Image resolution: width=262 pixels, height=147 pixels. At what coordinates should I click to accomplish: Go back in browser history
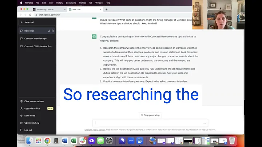(x=20, y=15)
